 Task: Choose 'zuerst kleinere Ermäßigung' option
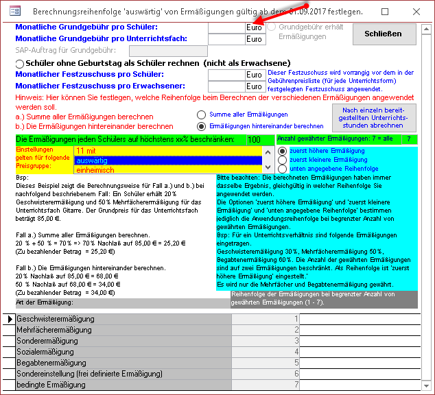click(282, 160)
